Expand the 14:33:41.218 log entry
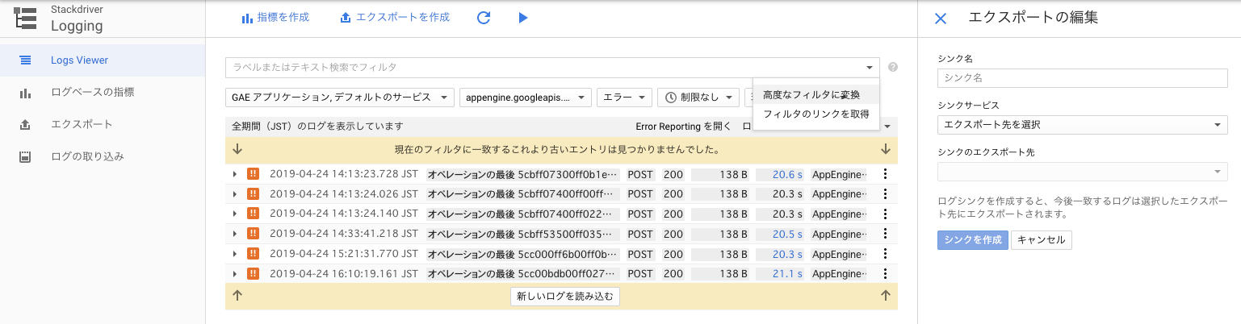 (235, 234)
